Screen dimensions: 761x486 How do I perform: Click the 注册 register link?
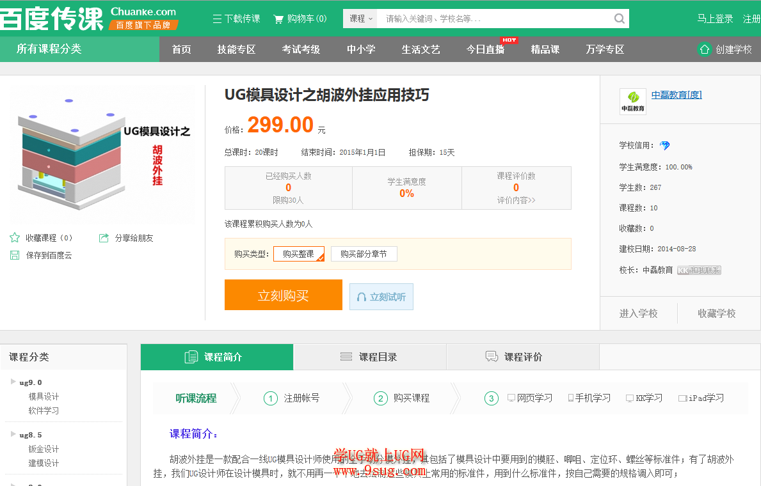pyautogui.click(x=752, y=19)
